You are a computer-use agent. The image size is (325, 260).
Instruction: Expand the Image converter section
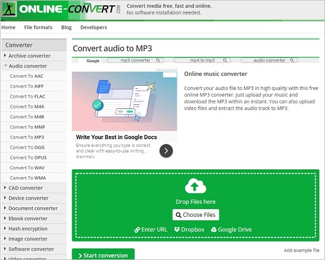pos(34,239)
